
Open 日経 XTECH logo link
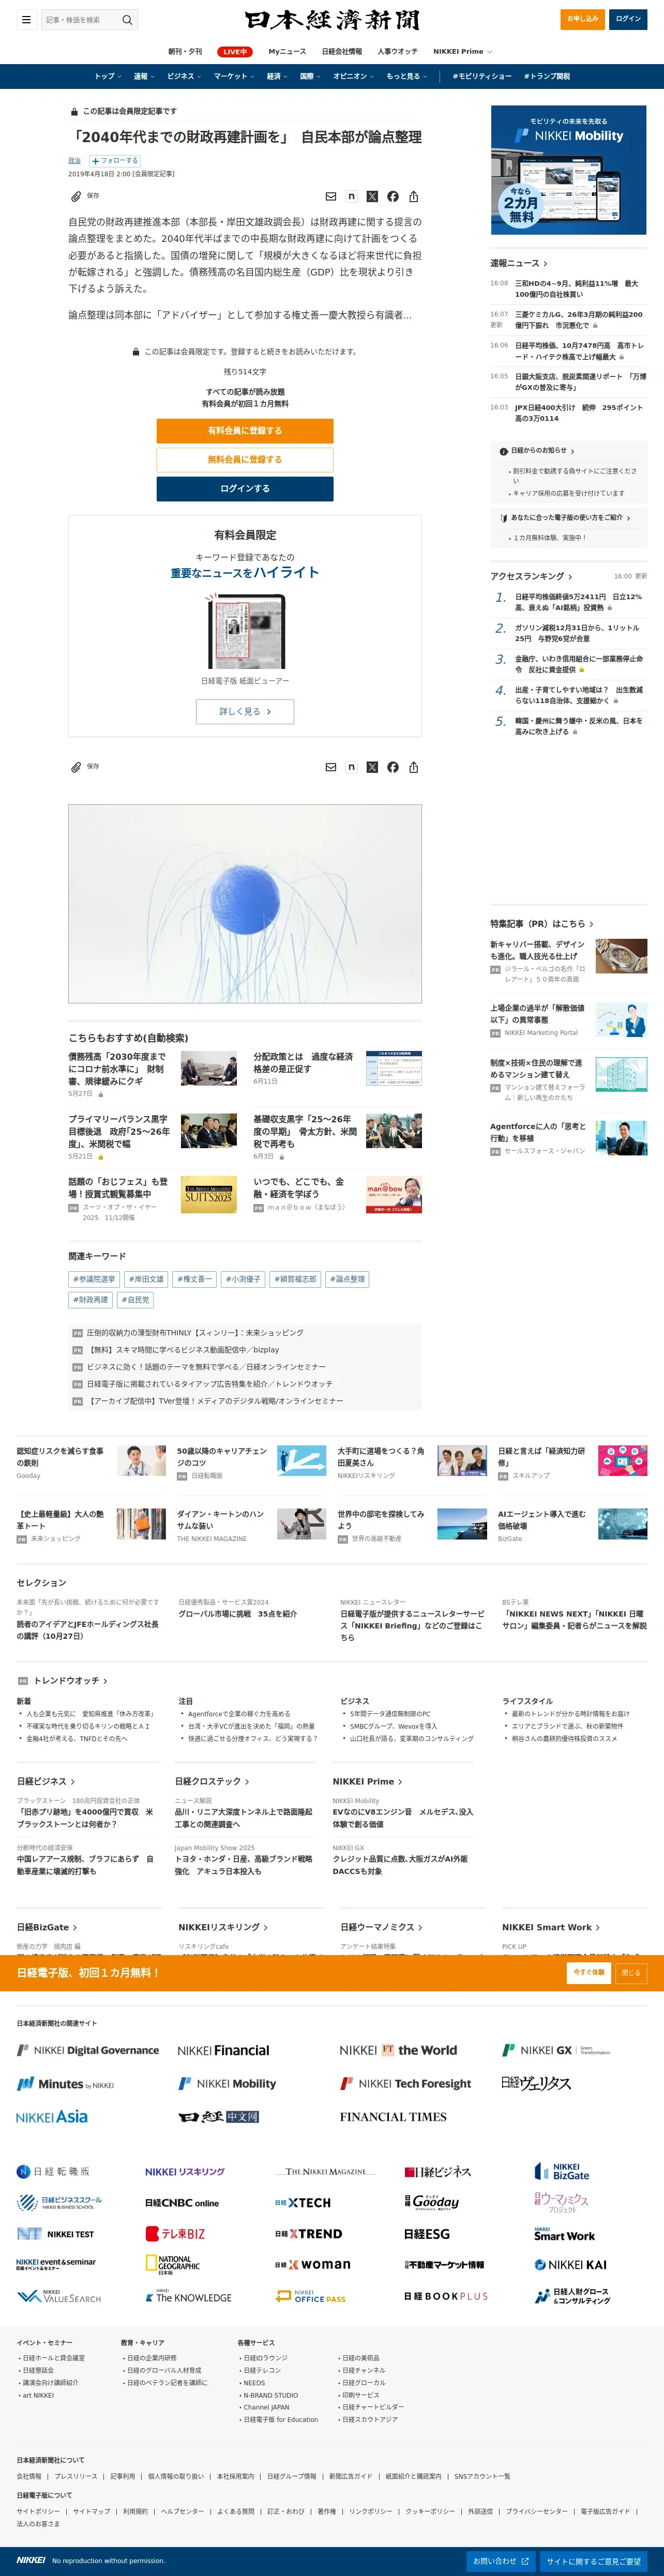303,2203
